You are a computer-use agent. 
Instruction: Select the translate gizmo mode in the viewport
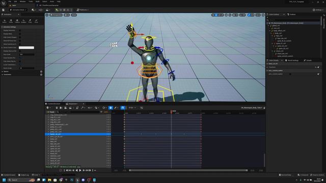216,15
